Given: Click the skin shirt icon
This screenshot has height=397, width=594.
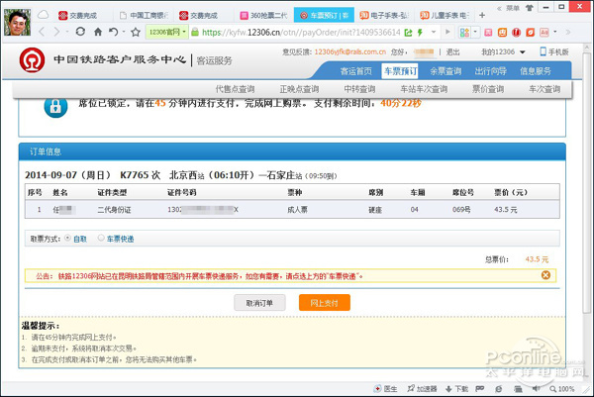Looking at the screenshot, I should 530,8.
